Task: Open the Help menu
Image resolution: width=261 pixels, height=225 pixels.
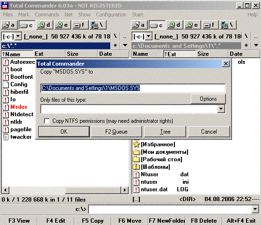Action: click(x=252, y=15)
